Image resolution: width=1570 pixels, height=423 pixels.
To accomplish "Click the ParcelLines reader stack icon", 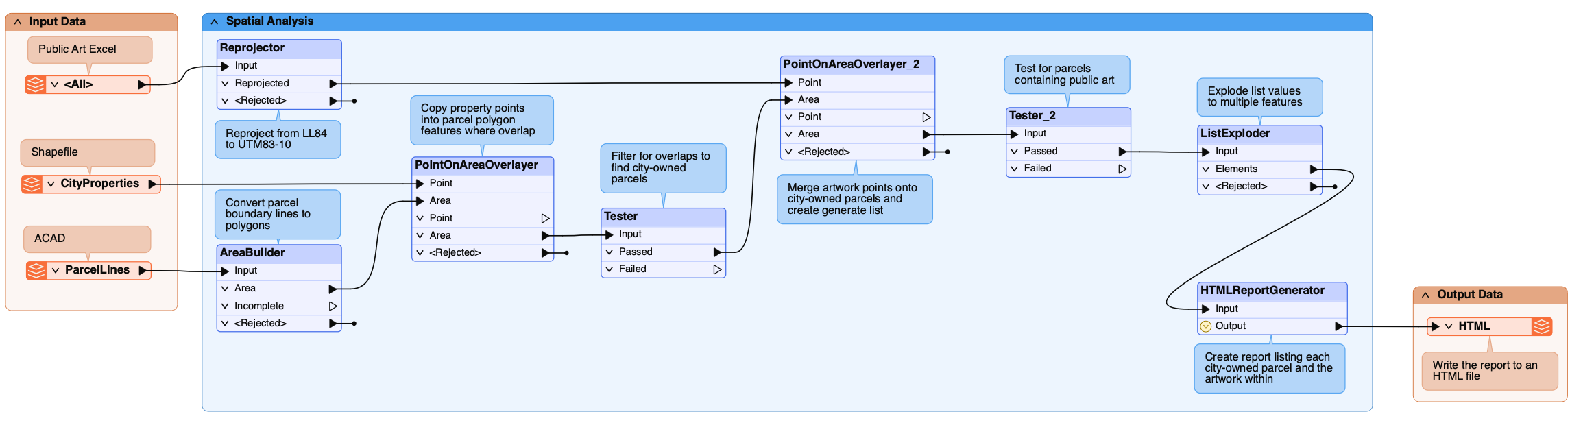I will (36, 270).
